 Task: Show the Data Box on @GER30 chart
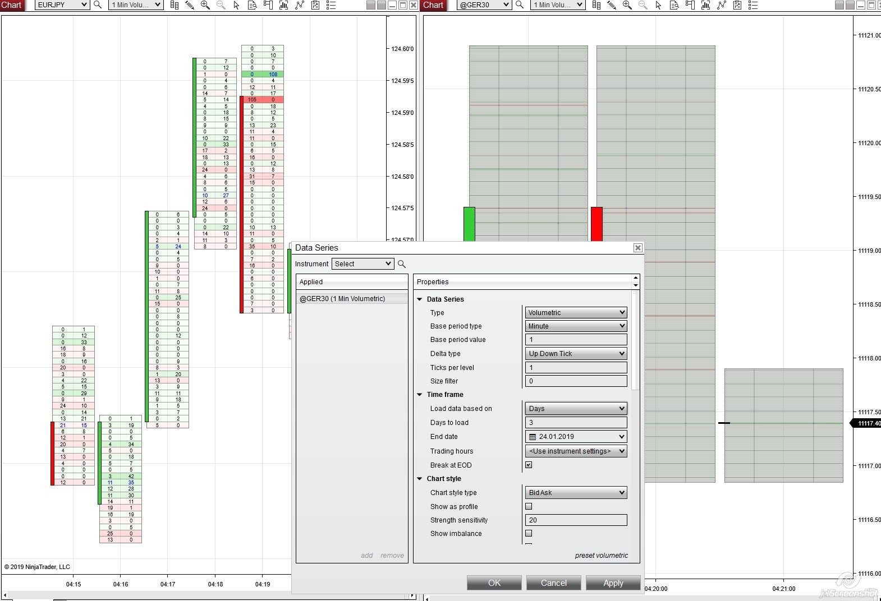click(x=674, y=5)
